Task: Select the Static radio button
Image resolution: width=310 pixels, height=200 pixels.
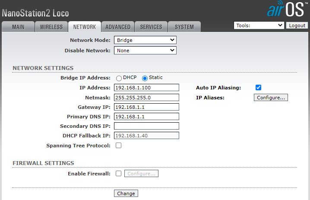Action: 145,78
